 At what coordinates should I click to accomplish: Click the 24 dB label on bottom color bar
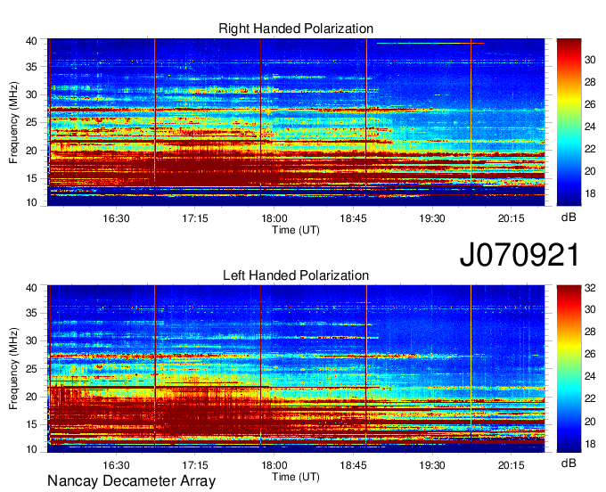590,377
